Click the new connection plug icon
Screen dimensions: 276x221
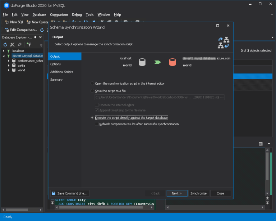click(x=28, y=45)
